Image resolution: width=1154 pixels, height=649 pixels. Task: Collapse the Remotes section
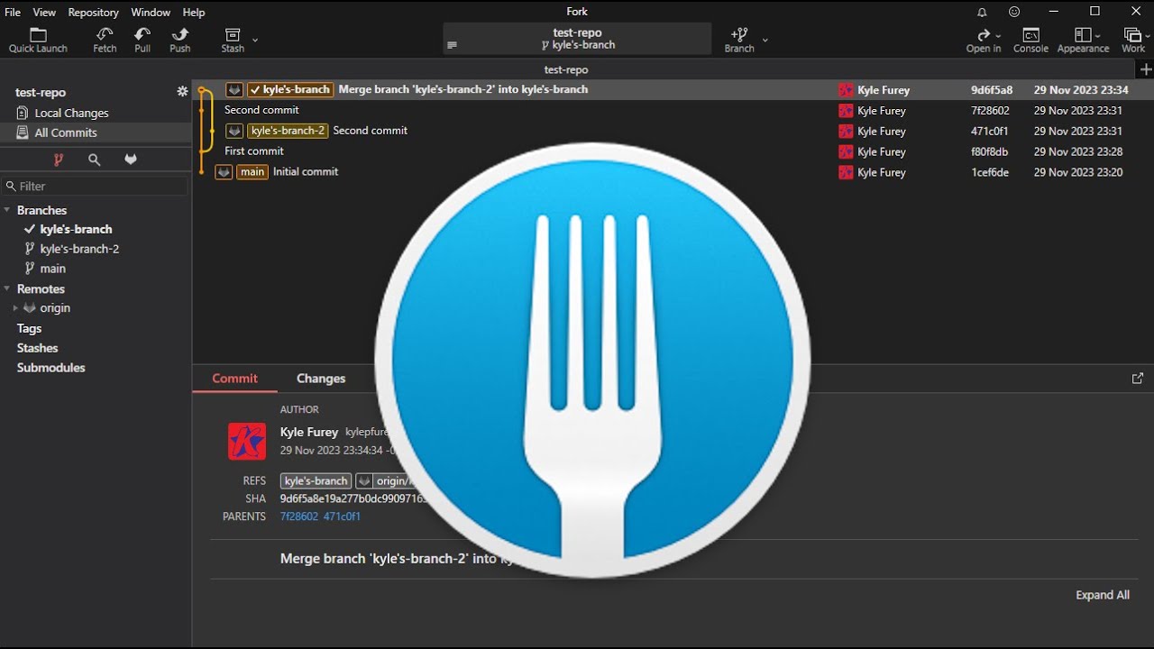tap(7, 288)
